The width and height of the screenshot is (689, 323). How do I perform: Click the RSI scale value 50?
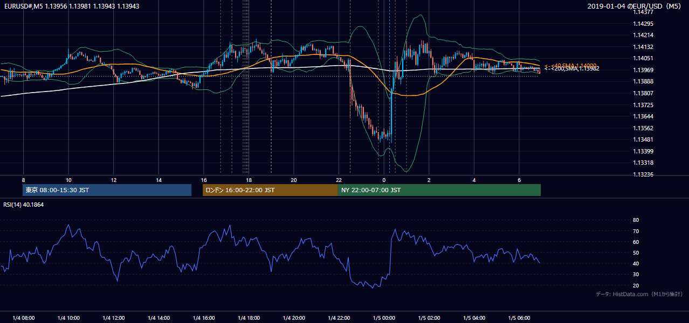[x=636, y=252]
